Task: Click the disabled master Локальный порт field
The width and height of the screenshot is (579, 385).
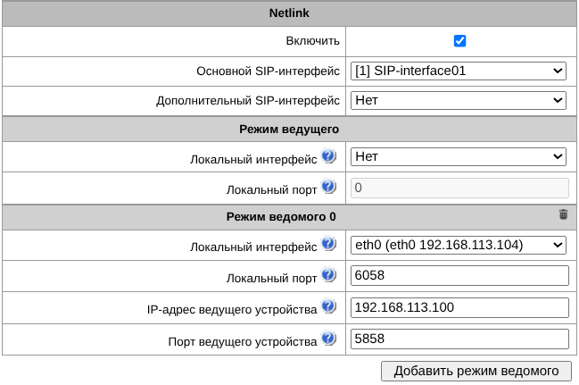Action: point(459,188)
